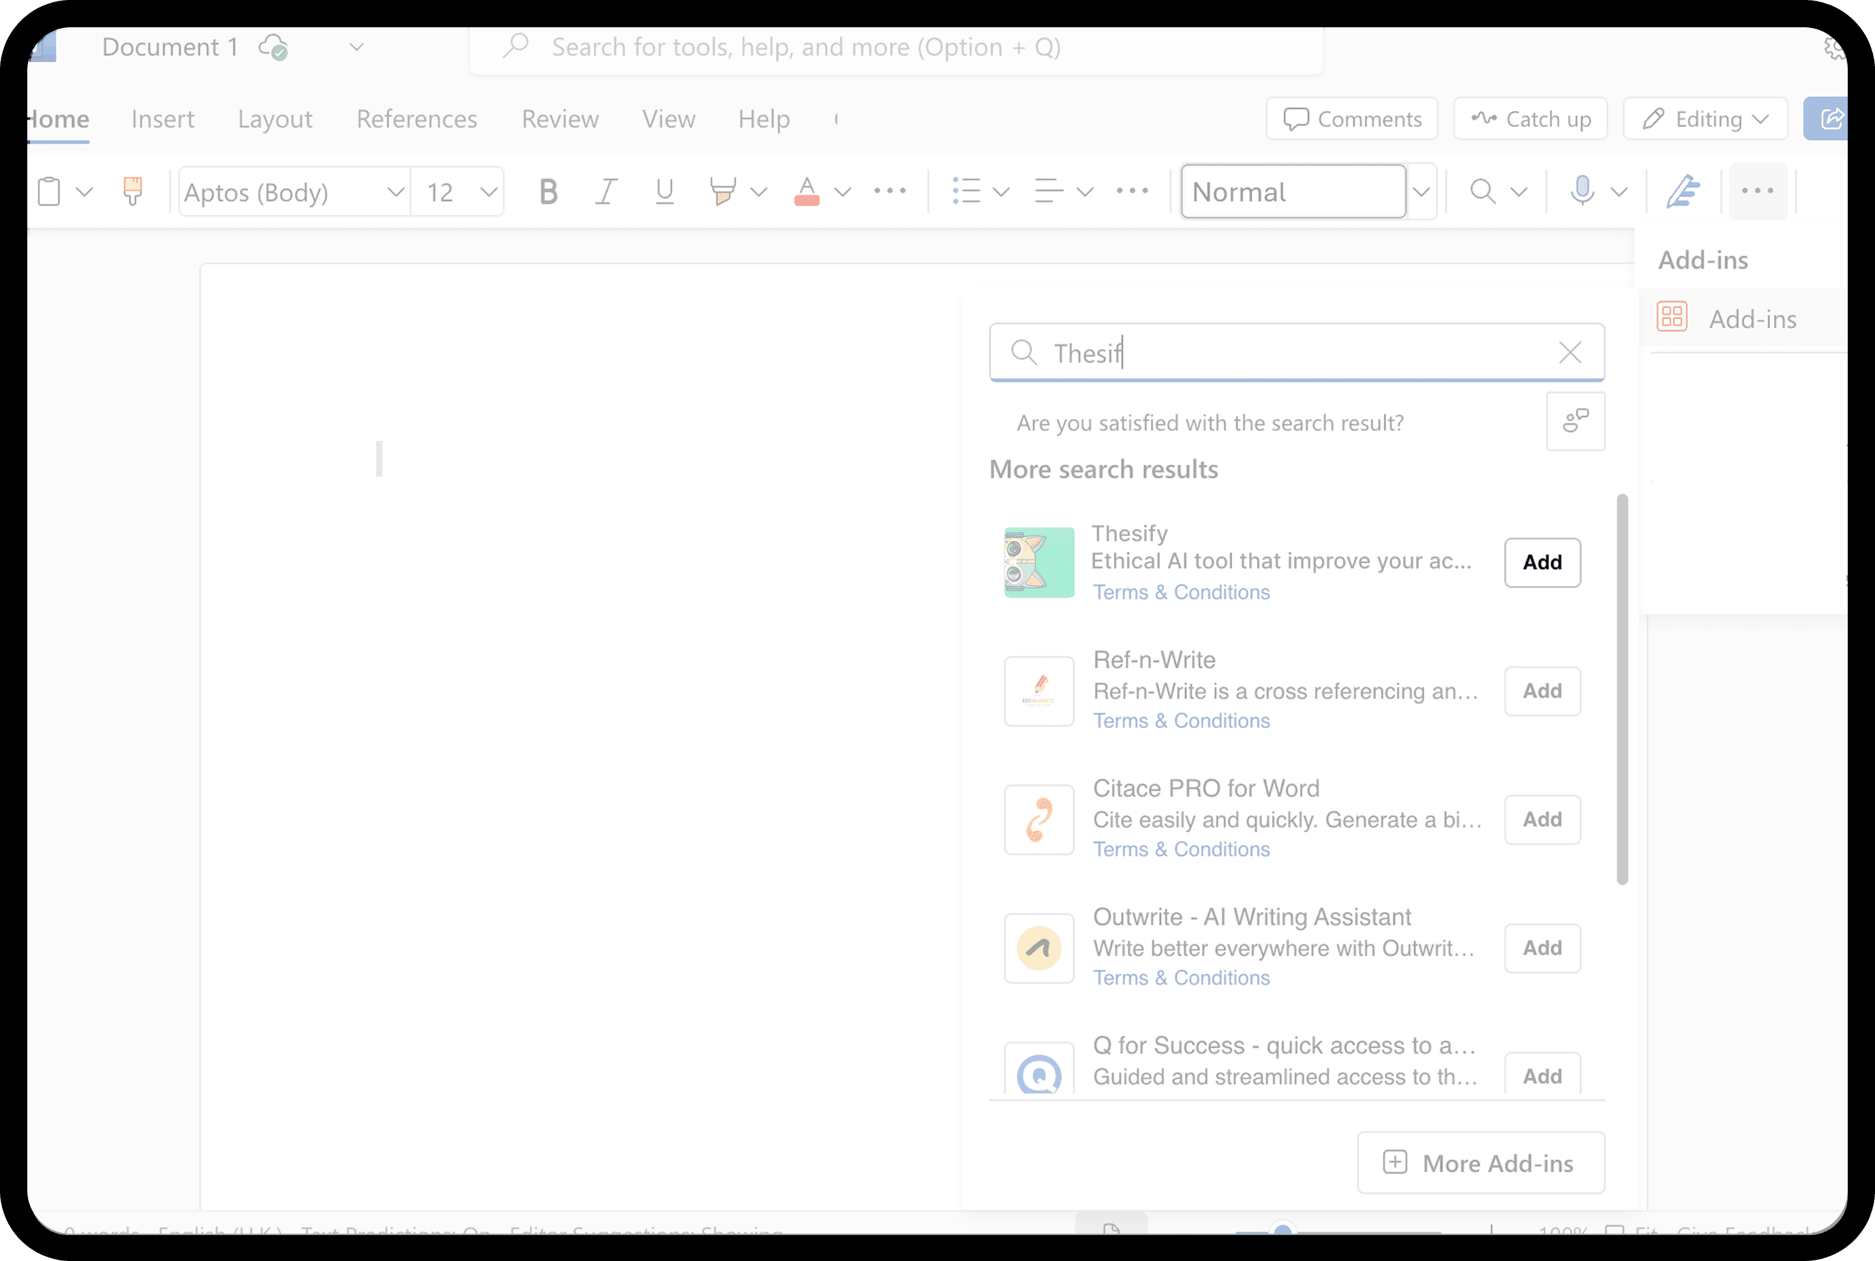The width and height of the screenshot is (1875, 1261).
Task: Open Outwrite Terms & Conditions link
Action: coord(1181,978)
